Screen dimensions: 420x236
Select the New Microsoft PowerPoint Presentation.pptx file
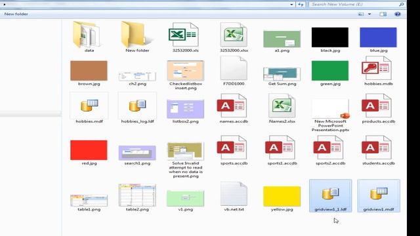coord(330,109)
